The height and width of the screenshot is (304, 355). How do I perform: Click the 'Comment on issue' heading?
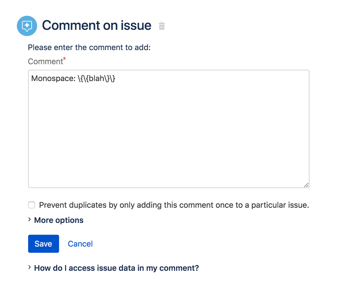97,25
